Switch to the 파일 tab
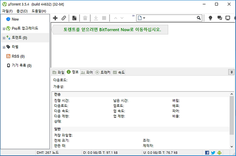The height and width of the screenshot is (156, 236). pyautogui.click(x=58, y=72)
